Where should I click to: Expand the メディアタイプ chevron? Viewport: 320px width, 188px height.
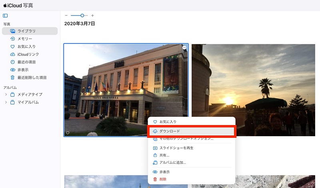[6, 94]
